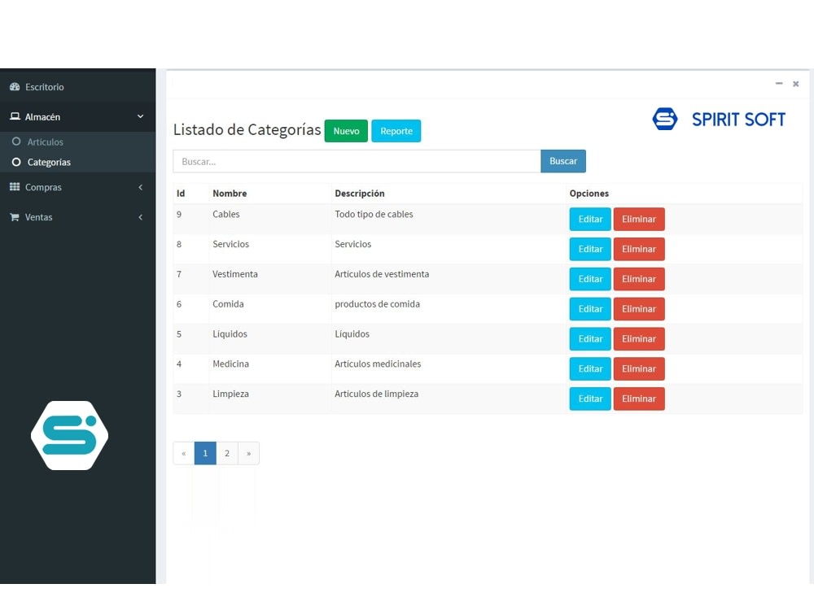
Task: Edit the Medicina category
Action: click(x=589, y=368)
